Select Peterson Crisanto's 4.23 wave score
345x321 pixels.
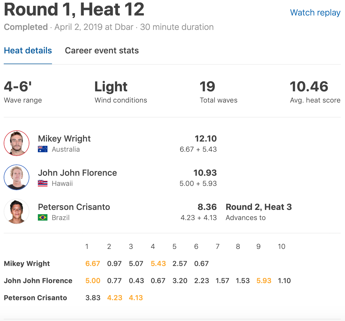click(115, 298)
